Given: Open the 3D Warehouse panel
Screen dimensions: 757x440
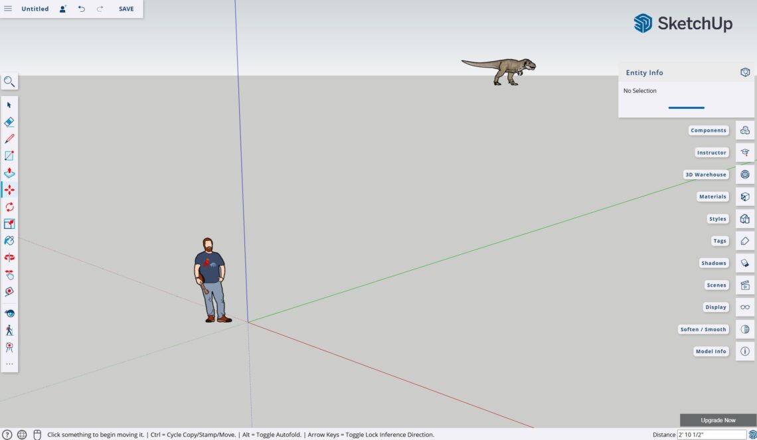Looking at the screenshot, I should point(744,175).
